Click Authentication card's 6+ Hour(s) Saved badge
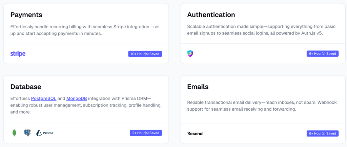 322,53
